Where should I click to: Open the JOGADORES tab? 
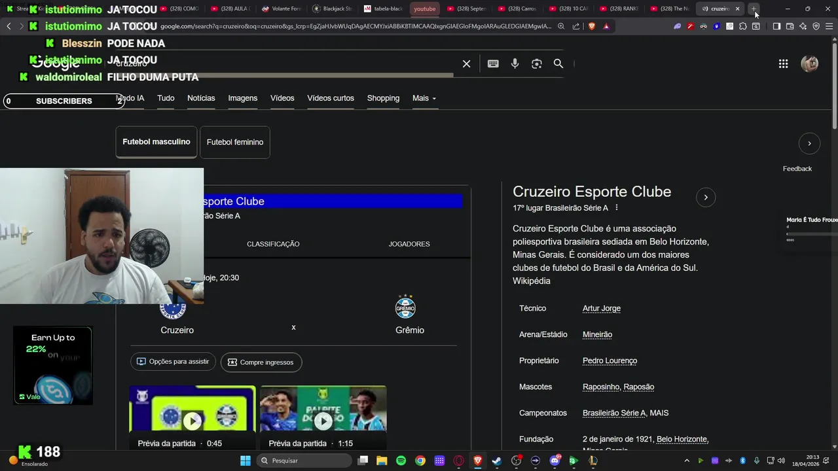(x=409, y=244)
